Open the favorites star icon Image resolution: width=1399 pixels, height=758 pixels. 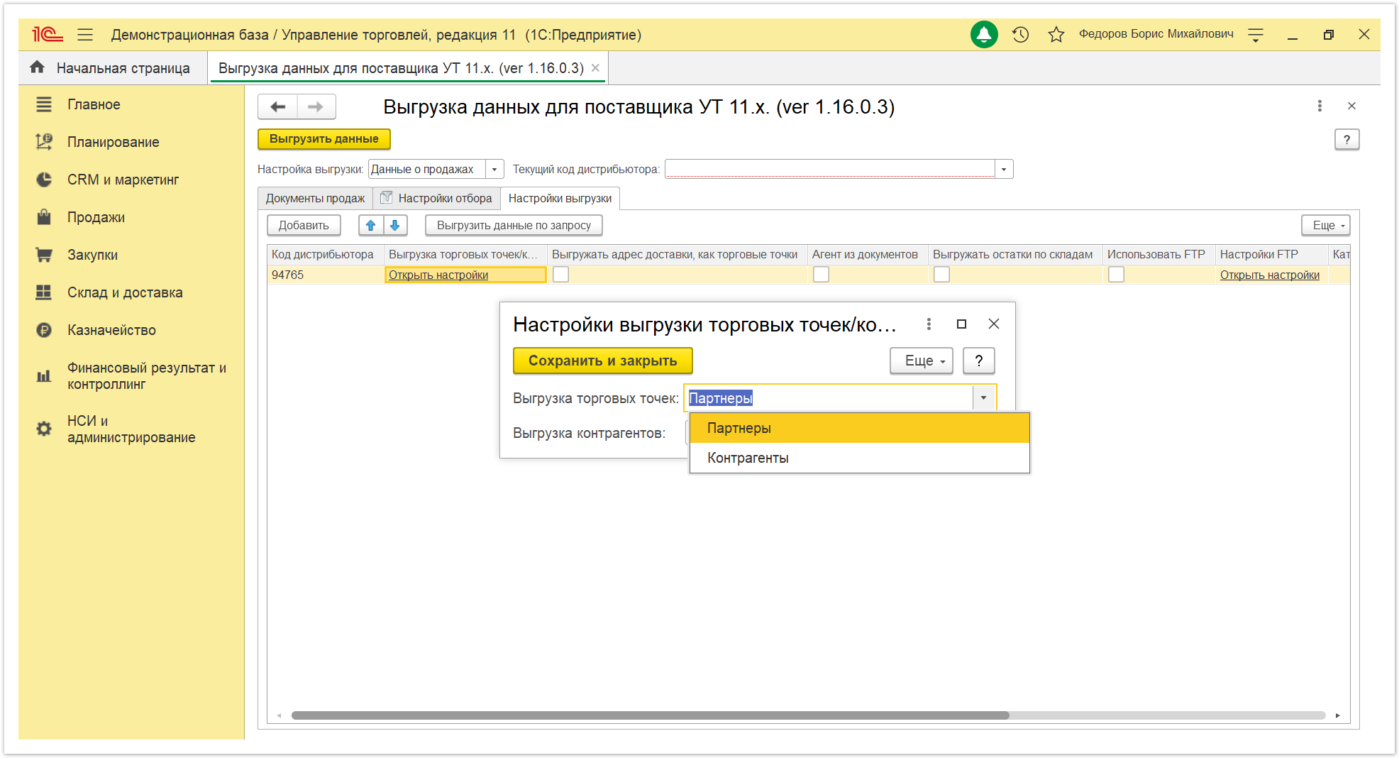pyautogui.click(x=1056, y=34)
